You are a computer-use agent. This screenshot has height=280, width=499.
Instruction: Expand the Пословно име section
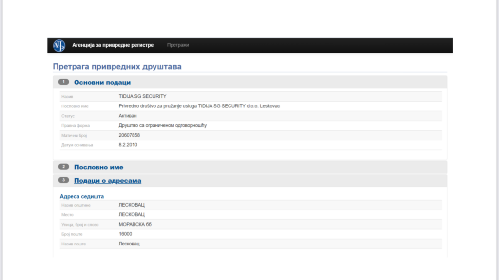[x=98, y=167]
